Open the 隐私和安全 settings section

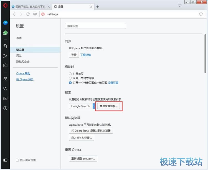click(23, 62)
